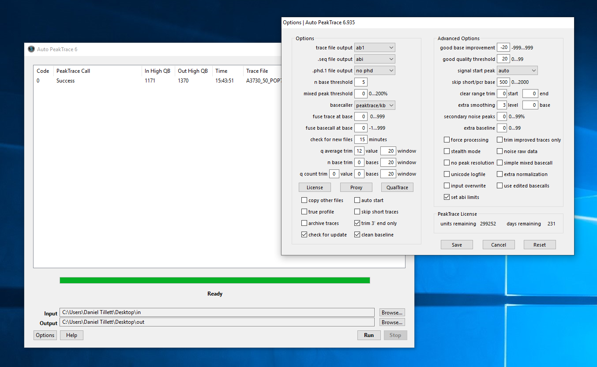
Task: Open the basecaller dropdown
Action: [375, 105]
